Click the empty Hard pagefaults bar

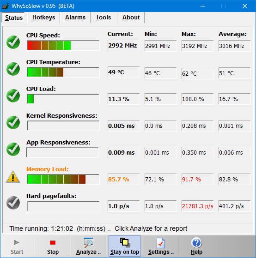[64, 206]
